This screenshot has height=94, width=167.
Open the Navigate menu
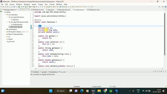[x=27, y=4]
